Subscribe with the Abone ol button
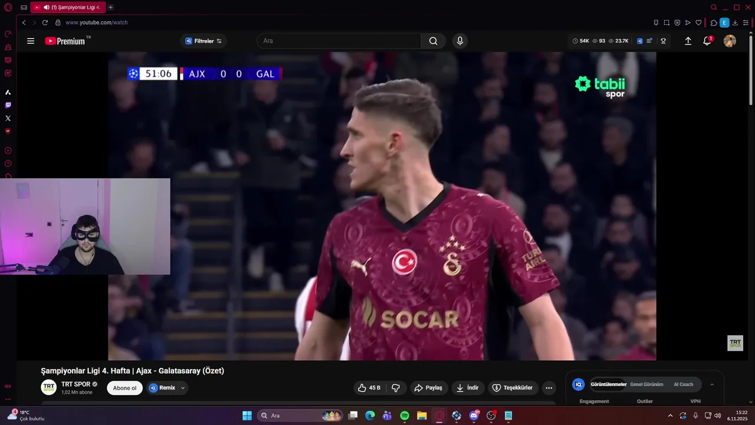The width and height of the screenshot is (755, 425). [124, 388]
